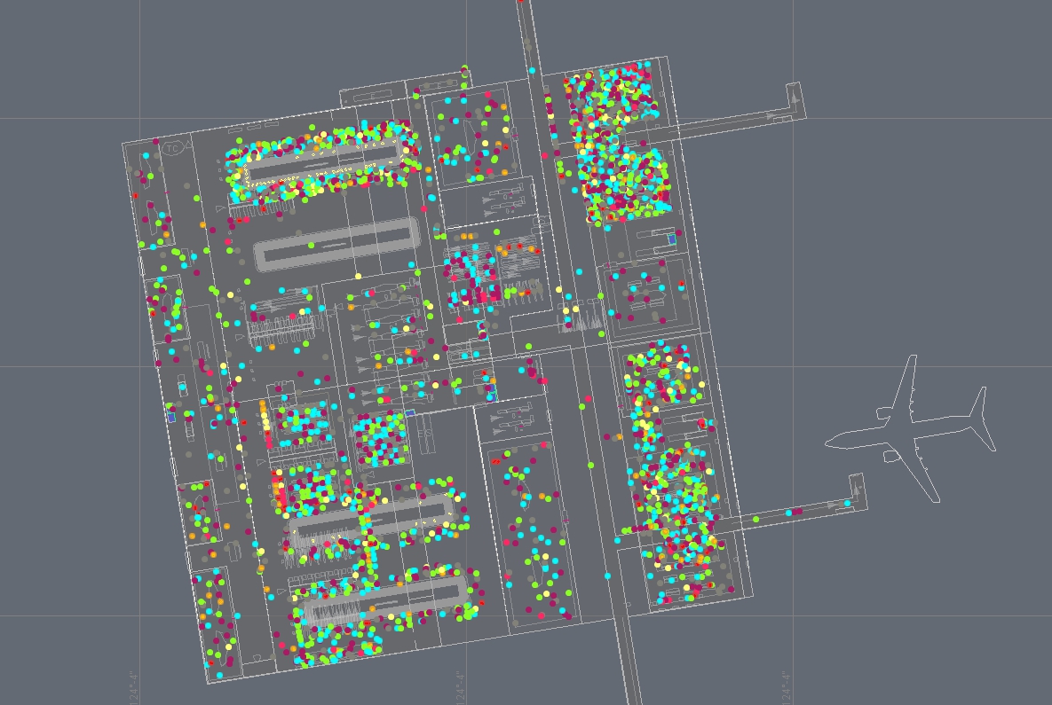Click the lone green dot on empty gray concourse

tap(312, 244)
